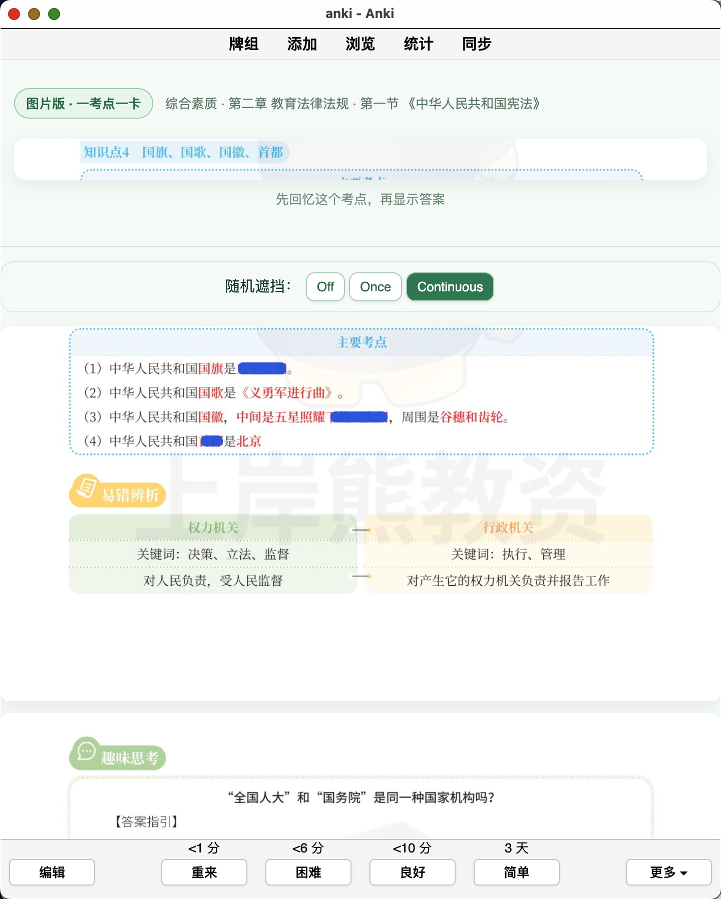Click 同步 to sync the collection
The height and width of the screenshot is (899, 721).
pos(477,44)
